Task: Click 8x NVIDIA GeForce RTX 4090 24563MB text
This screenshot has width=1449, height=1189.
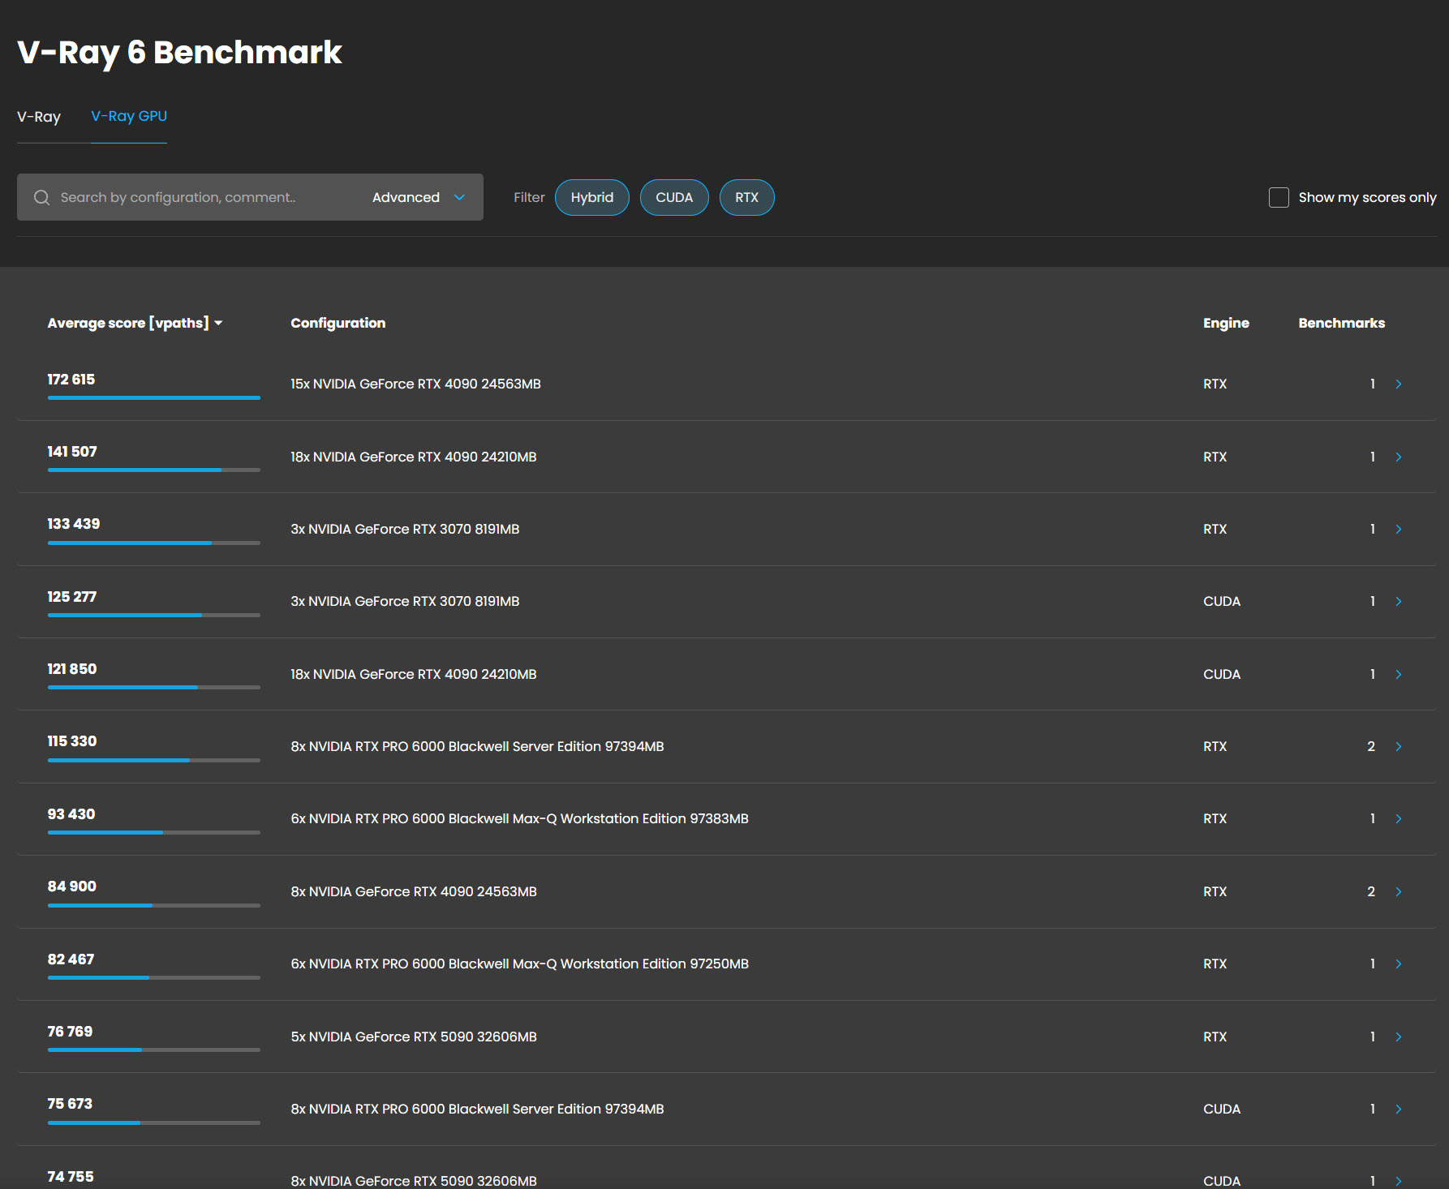Action: coord(414,891)
